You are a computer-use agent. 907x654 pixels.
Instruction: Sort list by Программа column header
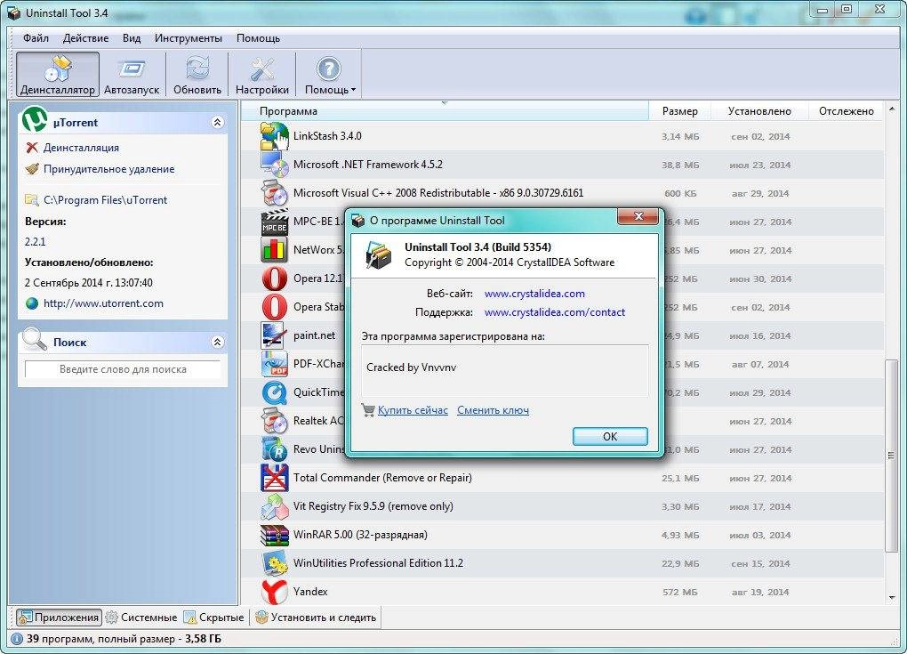click(x=445, y=111)
